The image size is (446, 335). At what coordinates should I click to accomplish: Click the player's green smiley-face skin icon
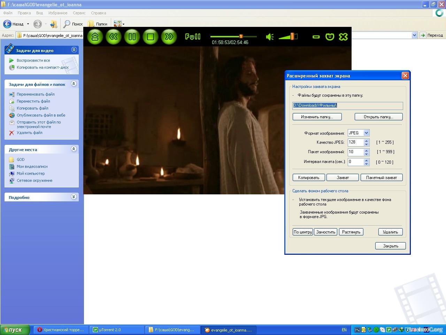[x=330, y=37]
